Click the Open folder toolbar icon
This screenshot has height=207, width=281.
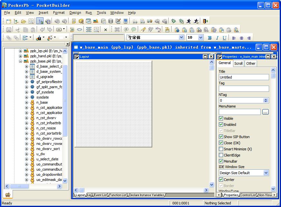pos(23,21)
